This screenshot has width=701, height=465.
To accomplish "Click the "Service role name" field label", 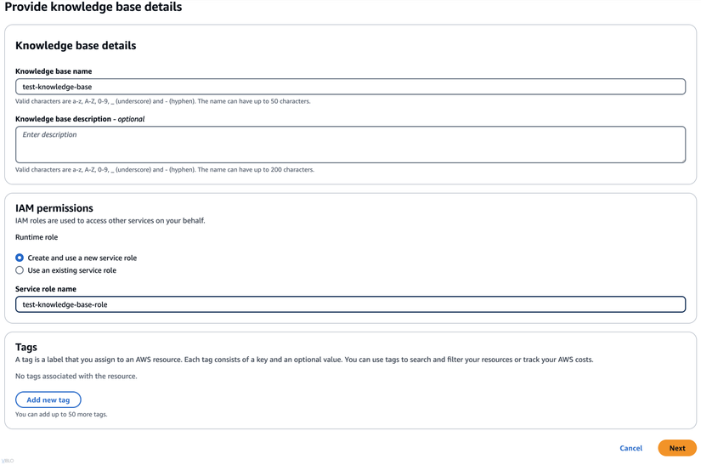I will pyautogui.click(x=46, y=289).
